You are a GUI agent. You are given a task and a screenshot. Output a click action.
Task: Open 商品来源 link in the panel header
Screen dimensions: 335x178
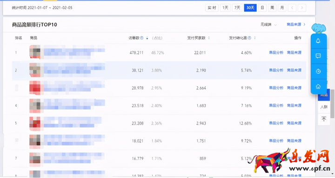click(296, 25)
